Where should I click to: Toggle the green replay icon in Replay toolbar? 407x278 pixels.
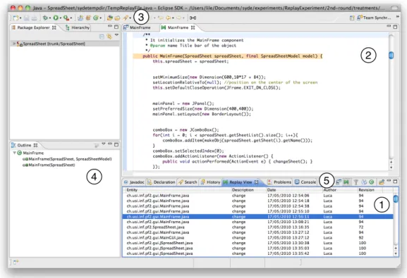click(x=346, y=182)
